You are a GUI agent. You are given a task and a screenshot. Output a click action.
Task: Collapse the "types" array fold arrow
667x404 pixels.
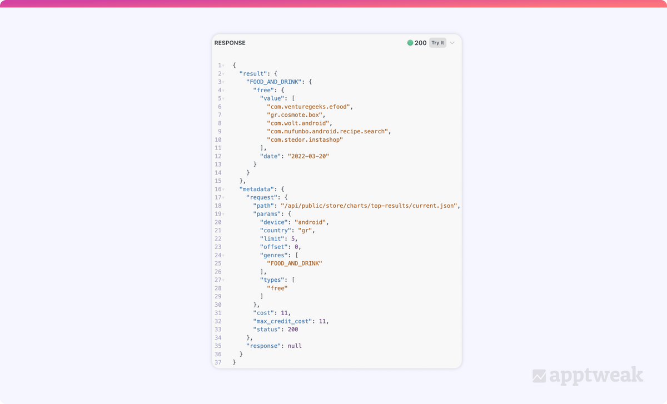[x=223, y=280]
